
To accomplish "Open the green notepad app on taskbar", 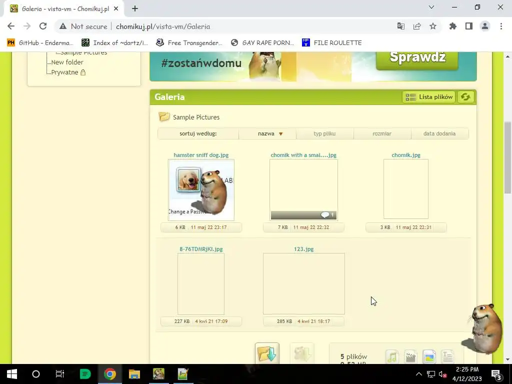I will [183, 374].
